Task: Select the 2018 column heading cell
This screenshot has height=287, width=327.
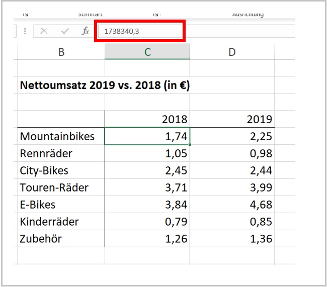Action: coord(147,119)
